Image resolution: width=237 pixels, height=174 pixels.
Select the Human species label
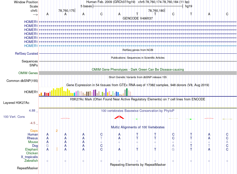coord(33,134)
